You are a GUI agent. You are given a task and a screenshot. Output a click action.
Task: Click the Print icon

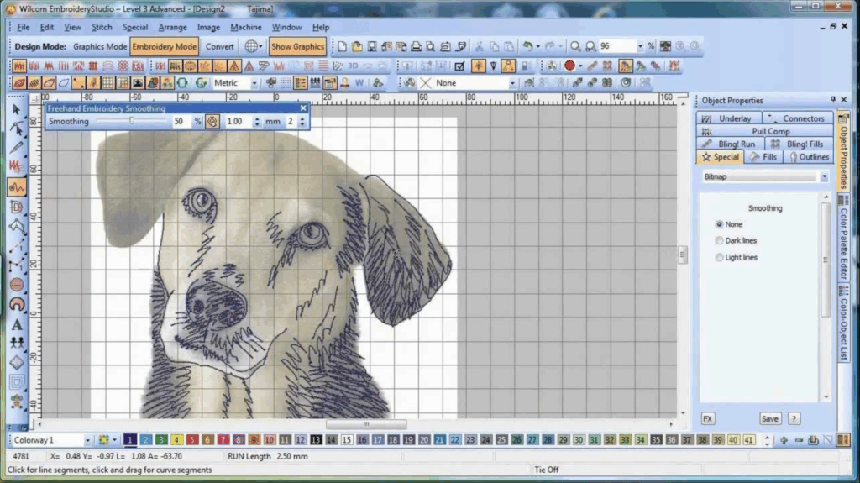click(416, 47)
